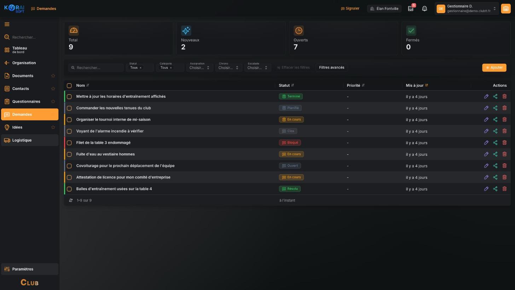Share 'Attestation de licence' request
Viewport: 515px width, 290px height.
pos(495,177)
